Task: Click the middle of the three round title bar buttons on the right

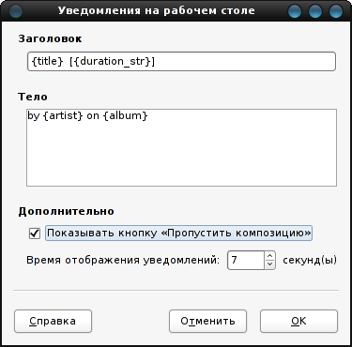Action: tap(315, 11)
